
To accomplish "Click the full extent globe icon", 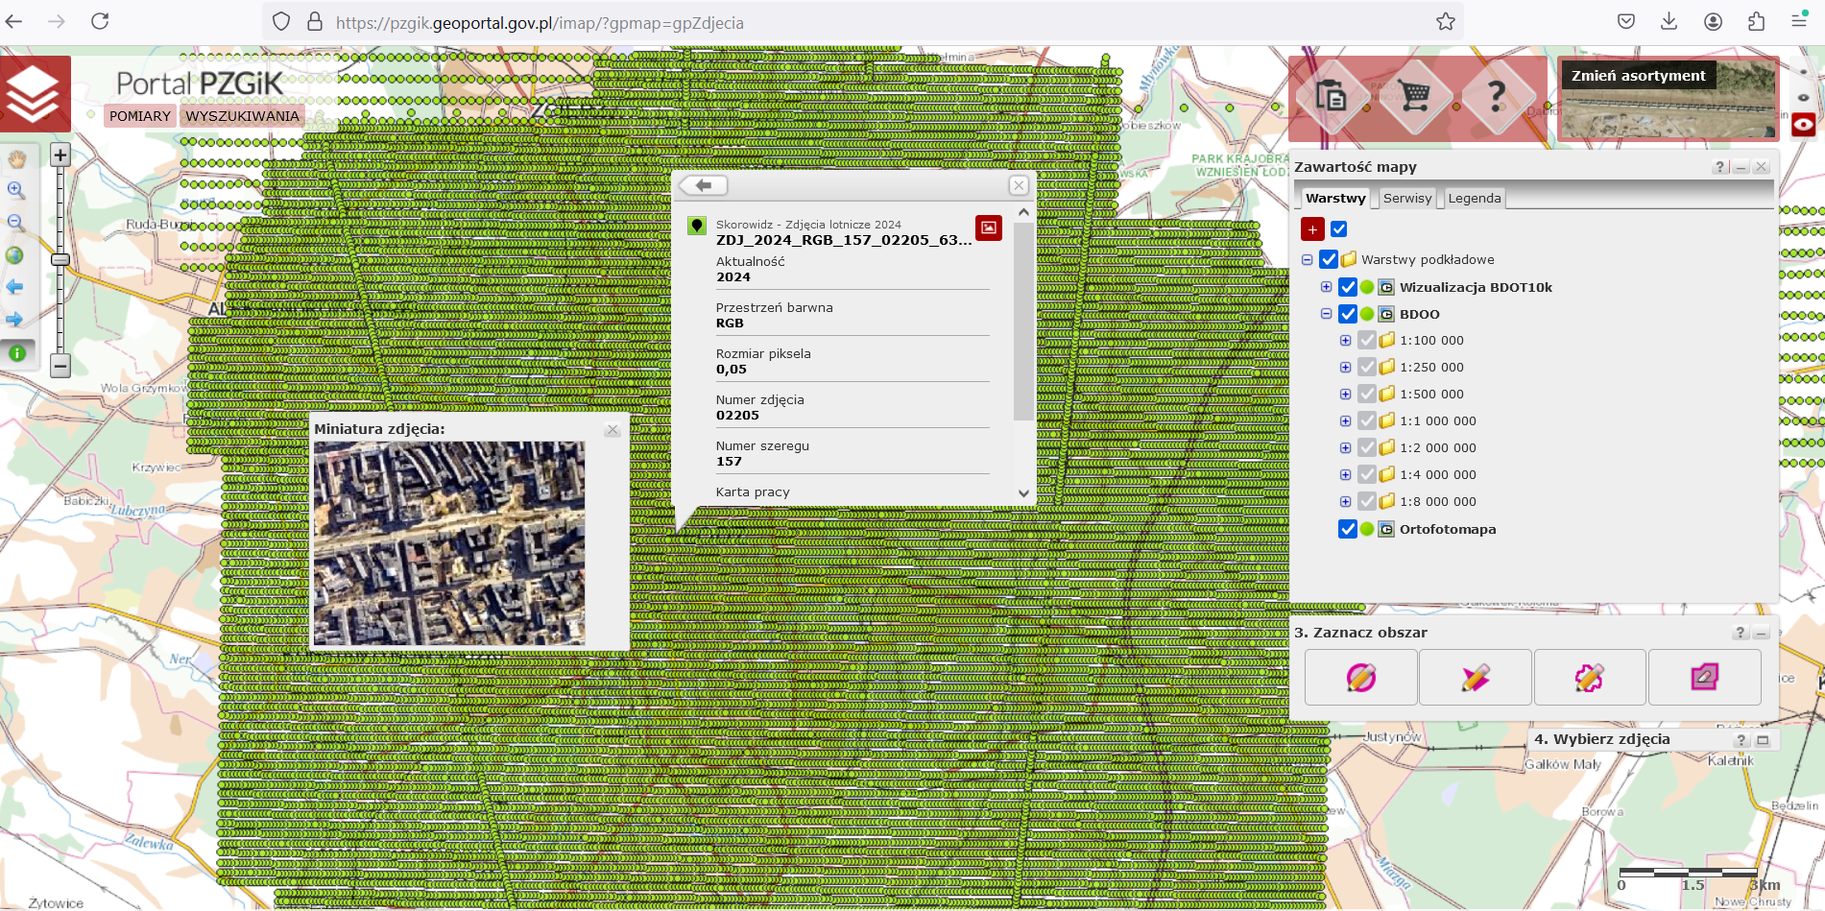I will tap(15, 255).
